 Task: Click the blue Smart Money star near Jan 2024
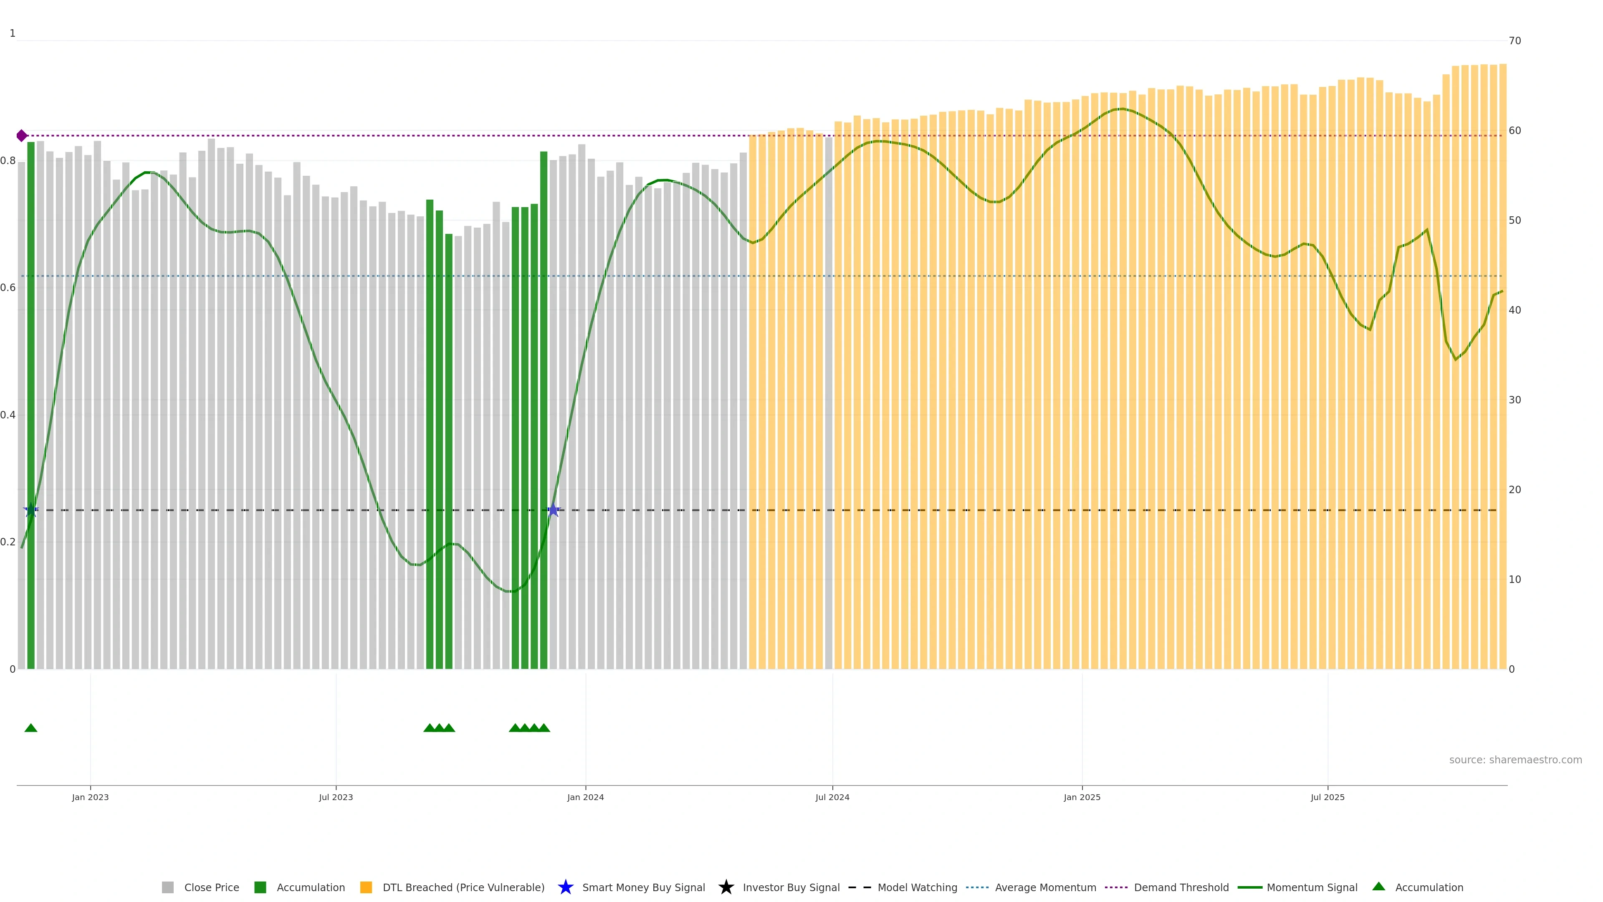(x=553, y=510)
